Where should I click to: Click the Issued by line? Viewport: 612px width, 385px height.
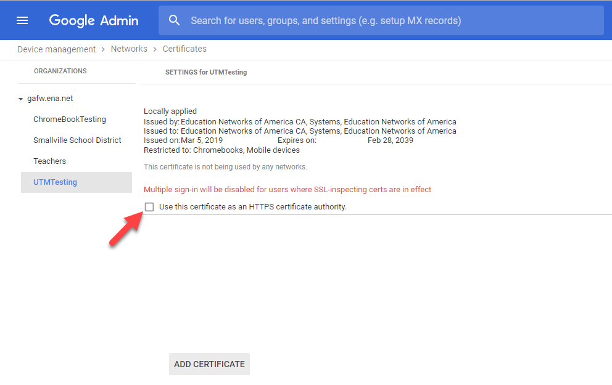click(300, 122)
